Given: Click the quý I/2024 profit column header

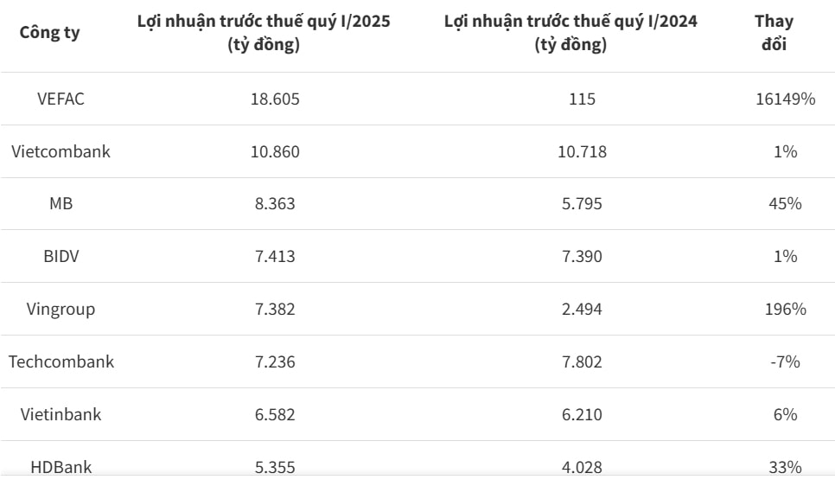Looking at the screenshot, I should tap(570, 33).
